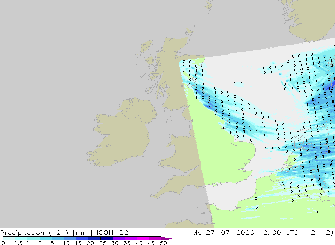Click the 40–45 mm magenta legend swatch

coord(143,238)
